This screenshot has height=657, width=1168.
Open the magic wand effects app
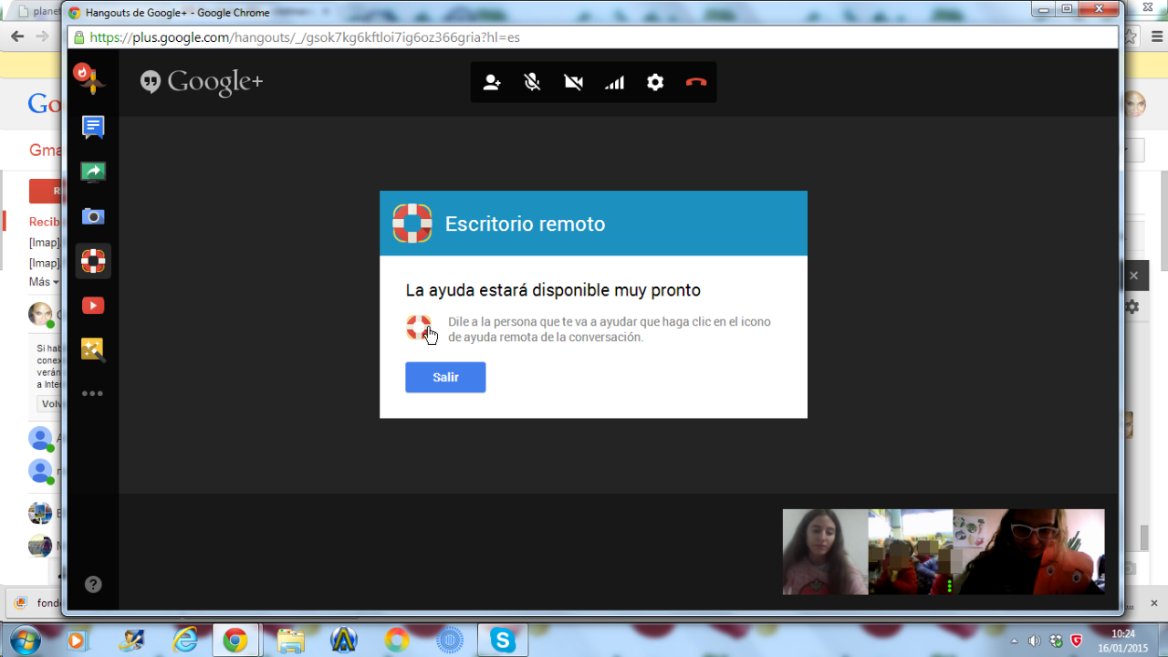pyautogui.click(x=93, y=349)
